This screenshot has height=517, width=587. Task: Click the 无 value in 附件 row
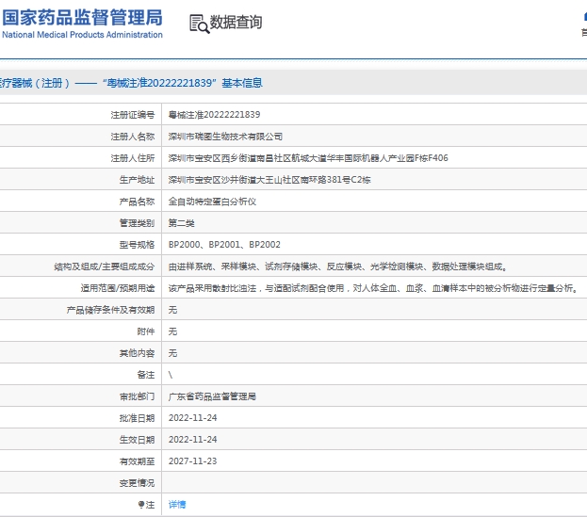(172, 331)
